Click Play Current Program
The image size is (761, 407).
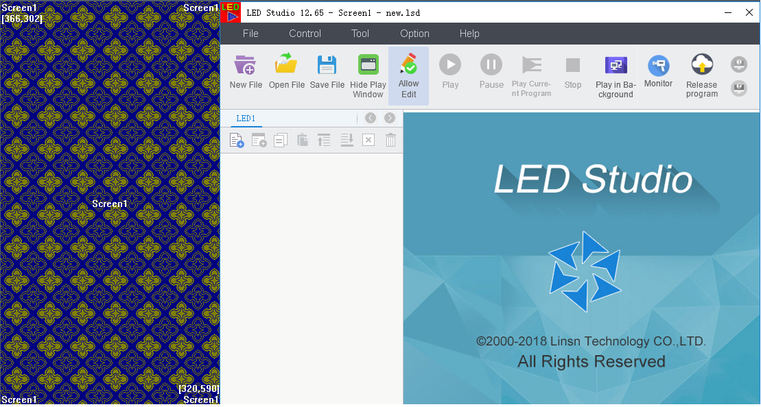[531, 75]
